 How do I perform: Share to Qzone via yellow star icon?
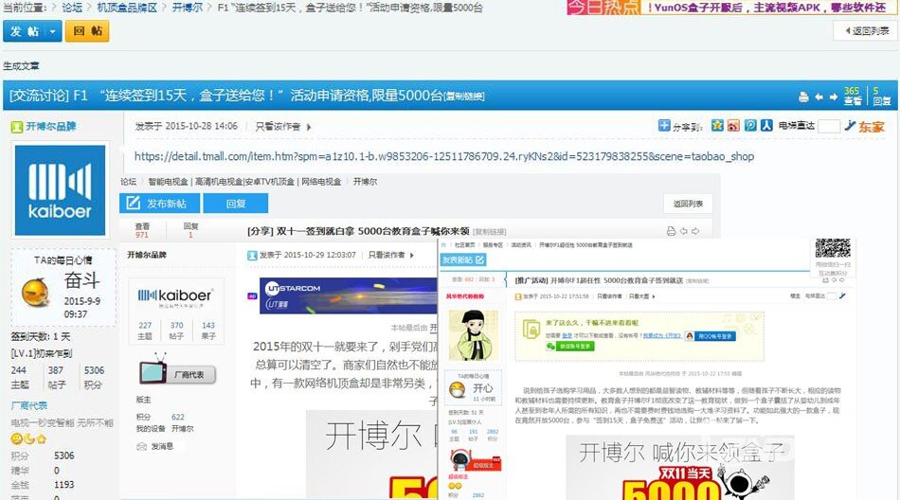717,125
